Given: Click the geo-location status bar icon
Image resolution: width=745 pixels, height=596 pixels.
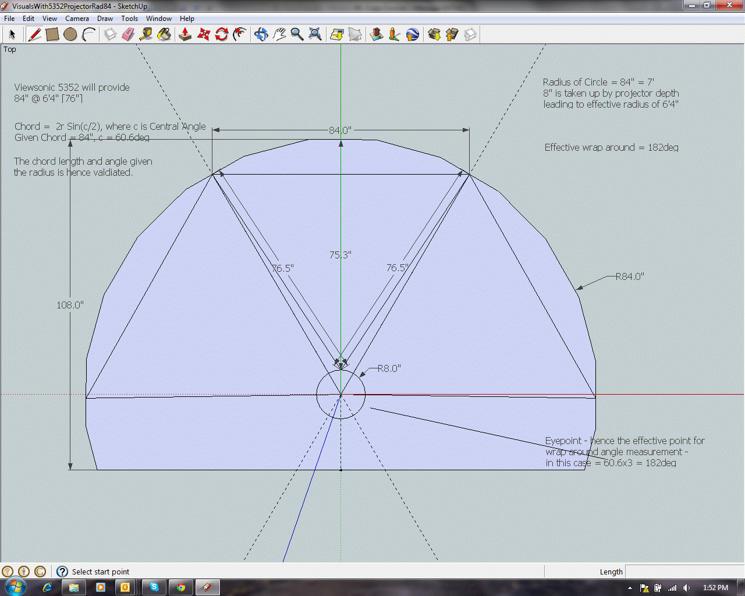Looking at the screenshot, I should coord(8,572).
